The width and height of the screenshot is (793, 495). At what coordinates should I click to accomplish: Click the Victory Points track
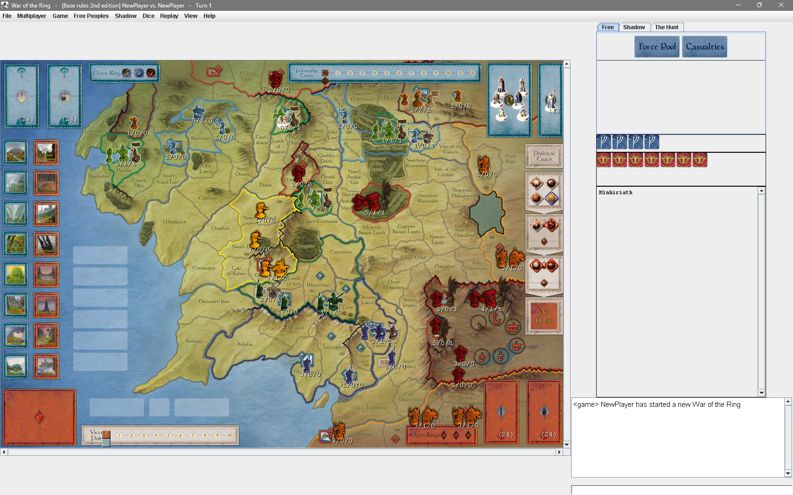pyautogui.click(x=160, y=435)
